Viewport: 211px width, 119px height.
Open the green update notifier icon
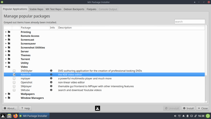208,116
